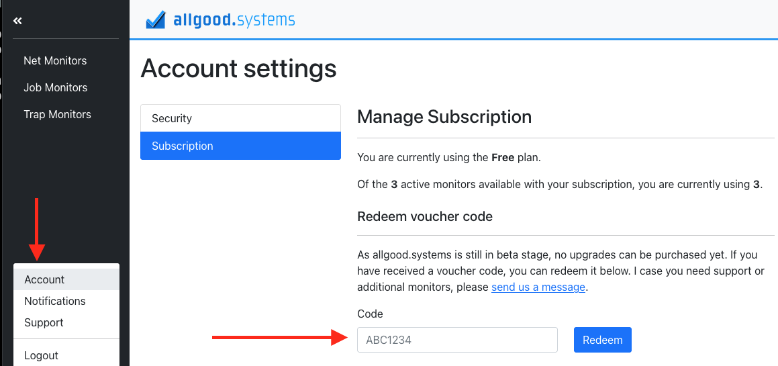Collapse the sidebar with the double chevron
The width and height of the screenshot is (778, 366).
(x=18, y=20)
